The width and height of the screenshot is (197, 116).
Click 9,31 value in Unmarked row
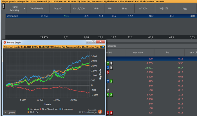pos(66,16)
